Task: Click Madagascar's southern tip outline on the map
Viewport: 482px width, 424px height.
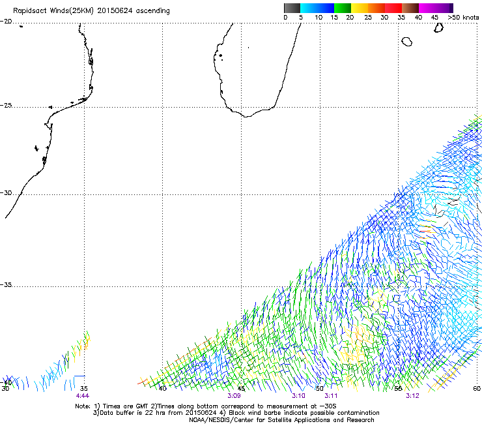Action: (247, 116)
